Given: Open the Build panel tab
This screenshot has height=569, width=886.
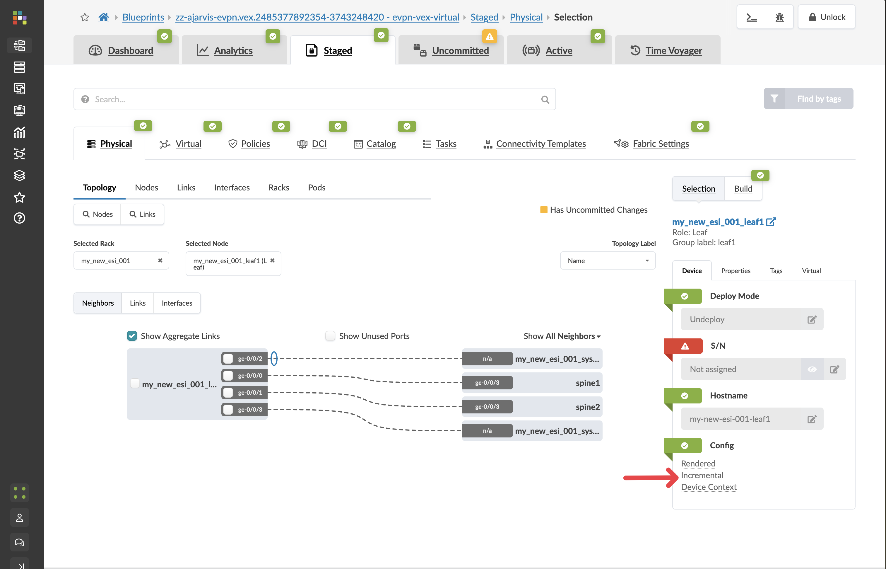Looking at the screenshot, I should pos(743,188).
